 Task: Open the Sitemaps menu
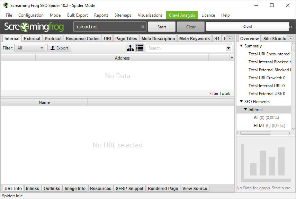[x=123, y=15]
